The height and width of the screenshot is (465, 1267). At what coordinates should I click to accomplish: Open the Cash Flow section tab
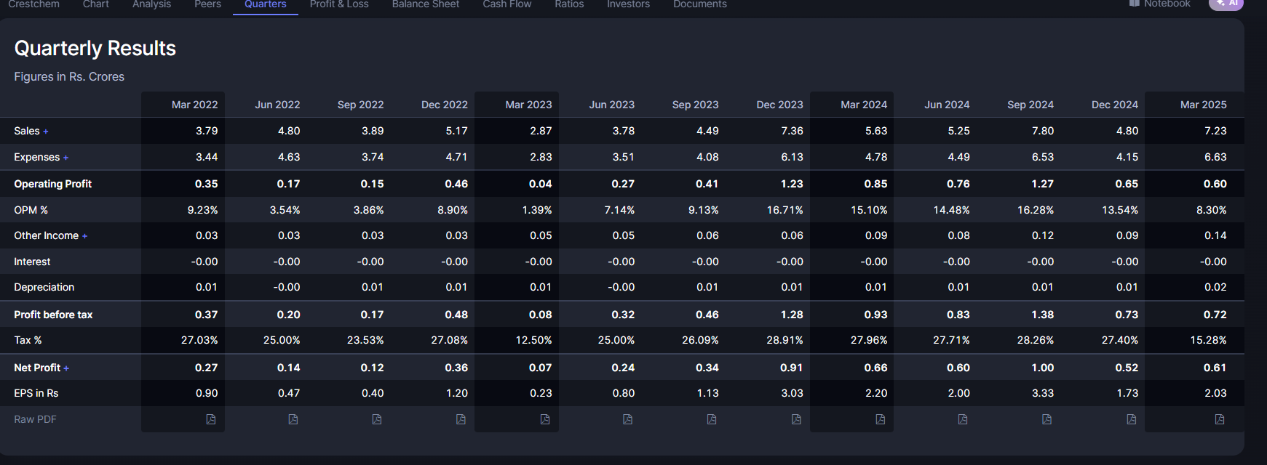[507, 5]
